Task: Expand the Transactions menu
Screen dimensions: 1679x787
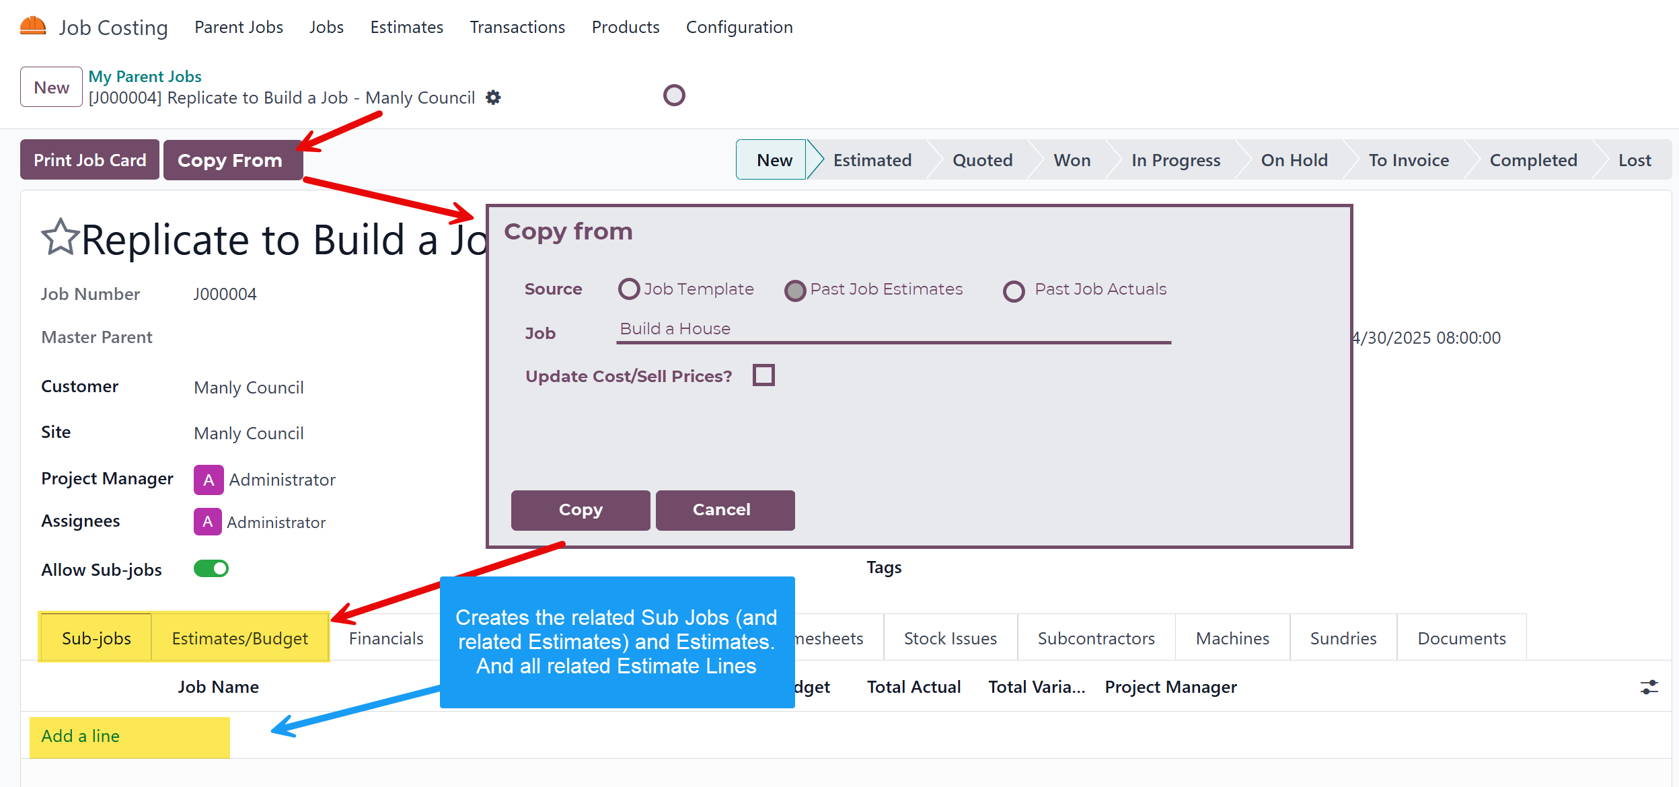Action: pos(517,27)
